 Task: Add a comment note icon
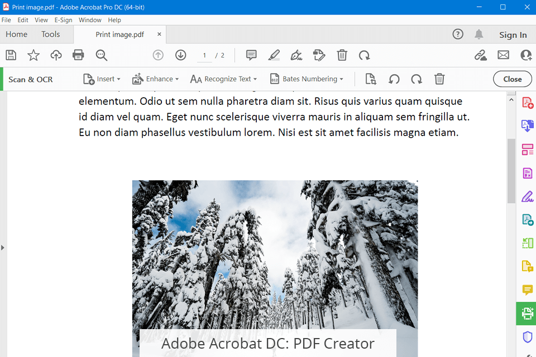tap(251, 55)
